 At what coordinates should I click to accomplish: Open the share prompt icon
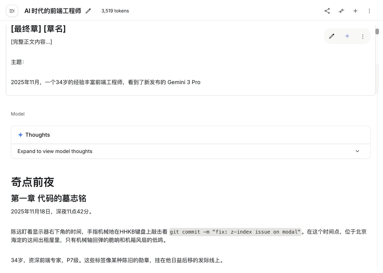(x=327, y=11)
